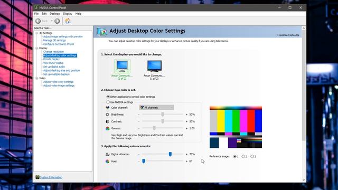
Task: Open the Edit menu
Action: (44, 14)
